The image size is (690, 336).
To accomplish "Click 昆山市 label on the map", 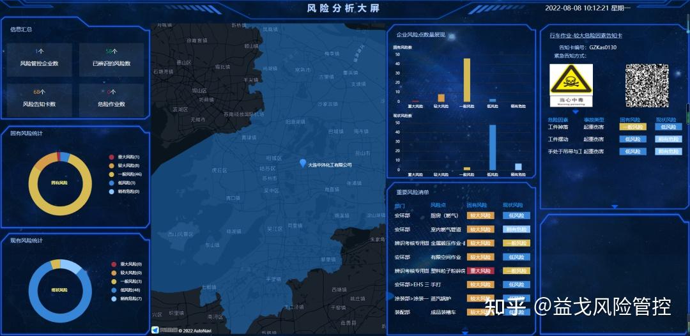I will coord(362,153).
